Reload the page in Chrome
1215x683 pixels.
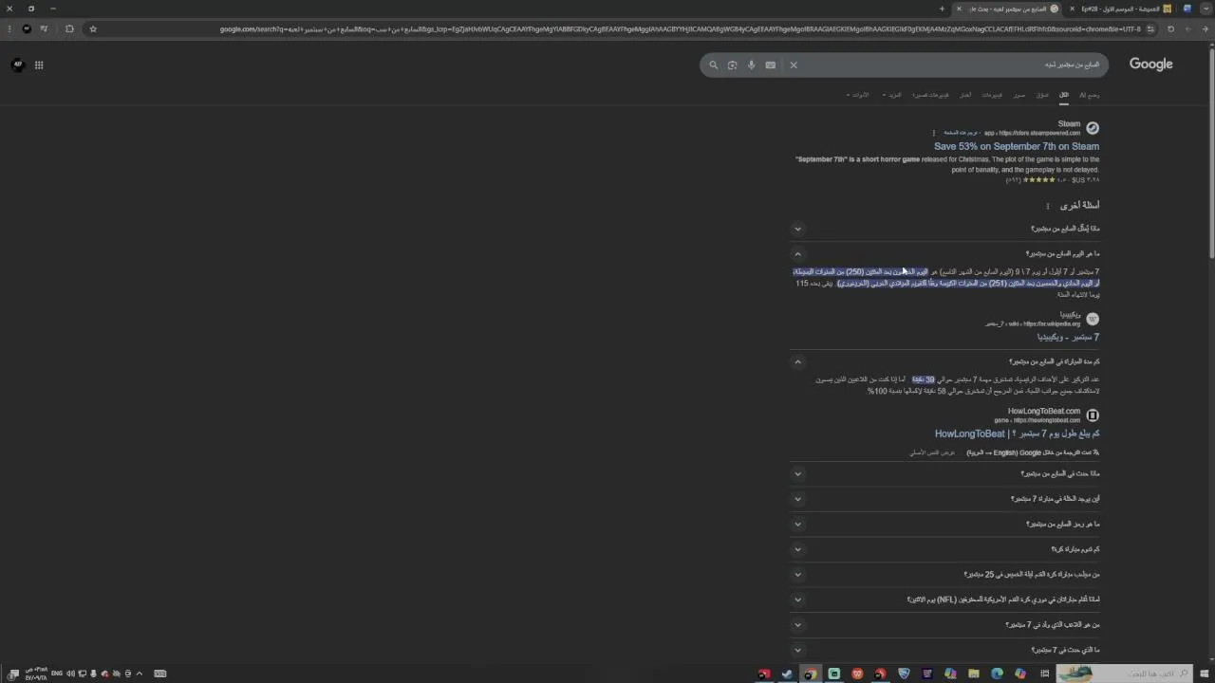[1170, 29]
